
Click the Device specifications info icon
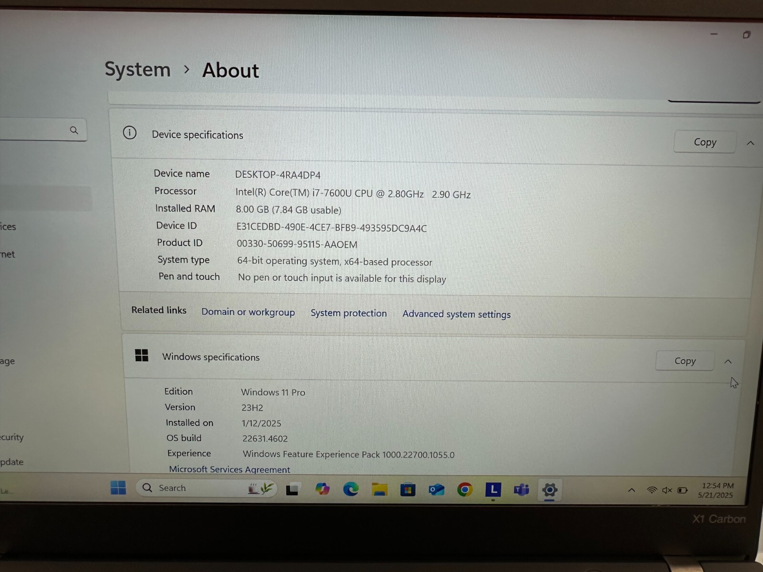(130, 133)
